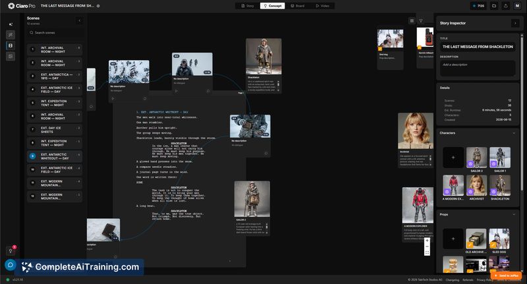Select the A MODERN EX... character thumbnail

click(x=453, y=185)
